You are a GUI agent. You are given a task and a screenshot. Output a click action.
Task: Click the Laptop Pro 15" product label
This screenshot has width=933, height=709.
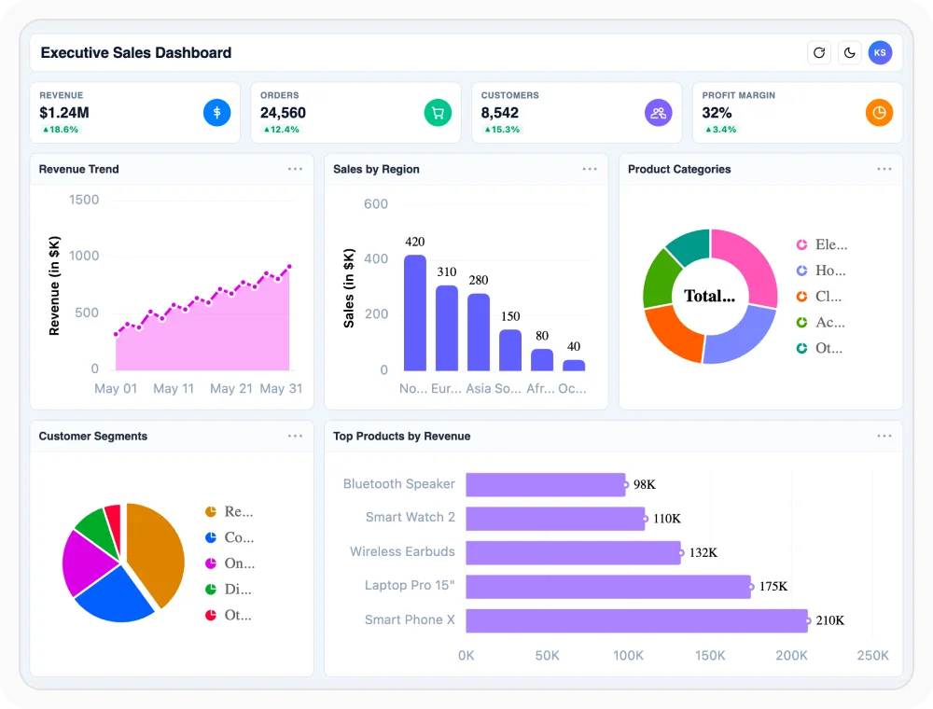pyautogui.click(x=410, y=585)
